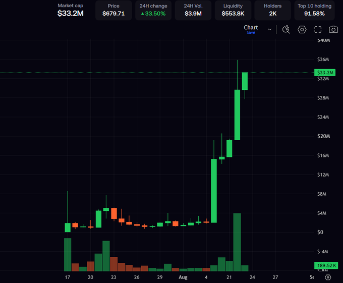The image size is (343, 283).
Task: Click the 24H Vol. $3.9M card
Action: (x=193, y=10)
